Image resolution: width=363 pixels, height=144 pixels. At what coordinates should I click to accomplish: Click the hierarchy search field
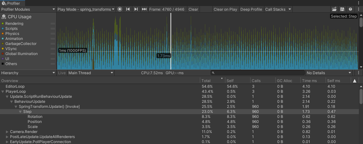pyautogui.click(x=258, y=73)
